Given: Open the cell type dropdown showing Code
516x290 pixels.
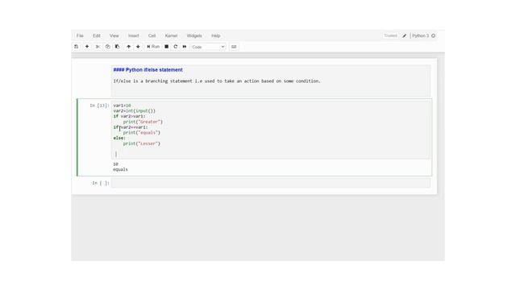Looking at the screenshot, I should tap(208, 47).
